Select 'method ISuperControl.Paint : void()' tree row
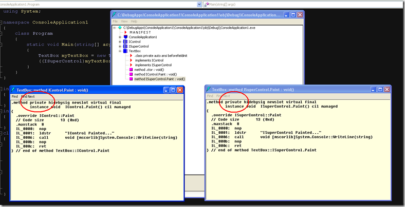This screenshot has width=405, height=207. pos(159,79)
